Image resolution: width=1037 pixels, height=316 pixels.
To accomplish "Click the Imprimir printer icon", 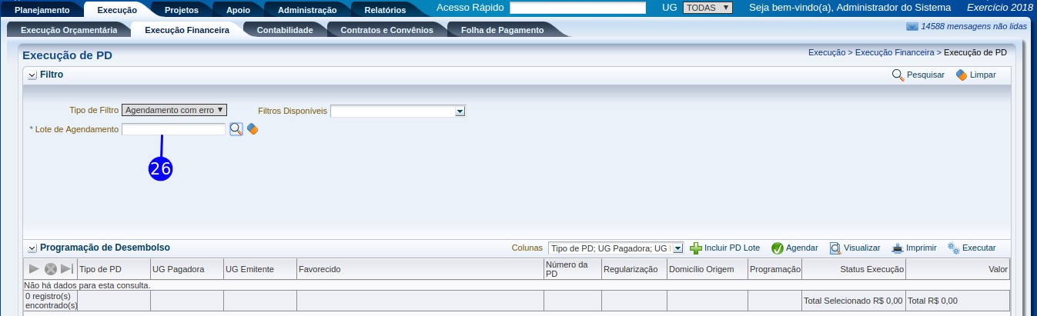I will pyautogui.click(x=898, y=248).
